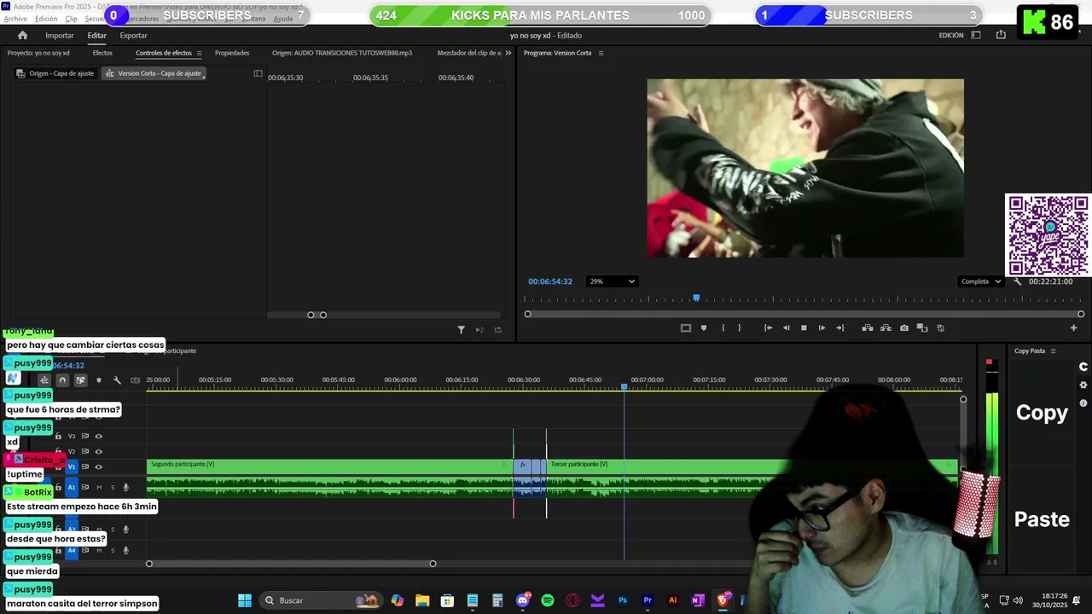Toggle V1 track output eye

coord(98,466)
